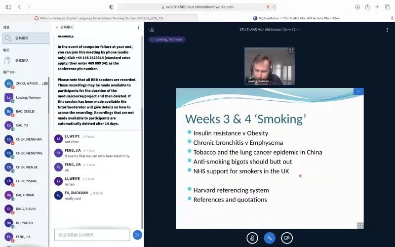This screenshot has height=247, width=395.
Task: Toggle webcam sharing button
Action: coord(287,238)
